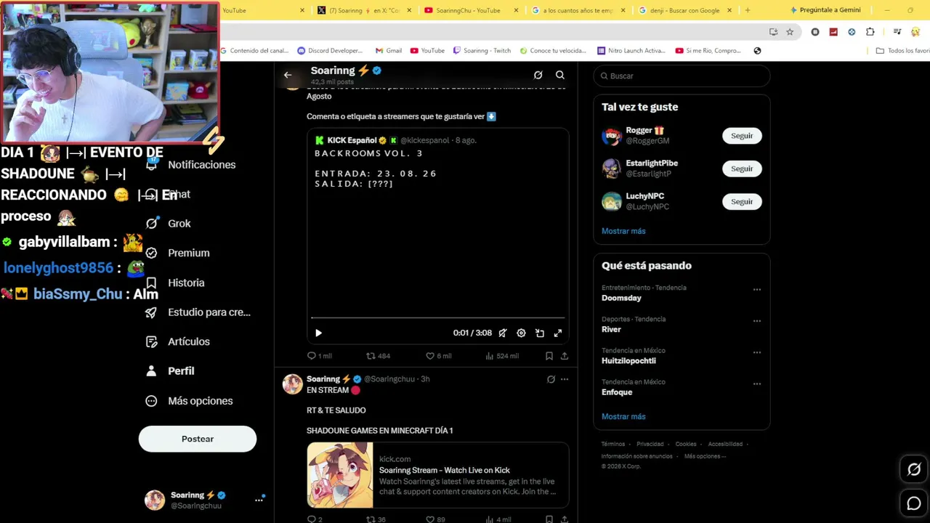The image size is (930, 523).
Task: Open Soarinng - Twitch bookmark
Action: tap(482, 51)
